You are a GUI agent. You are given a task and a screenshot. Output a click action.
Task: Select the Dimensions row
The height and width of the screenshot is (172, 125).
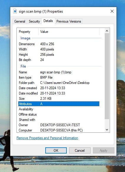click(59, 44)
